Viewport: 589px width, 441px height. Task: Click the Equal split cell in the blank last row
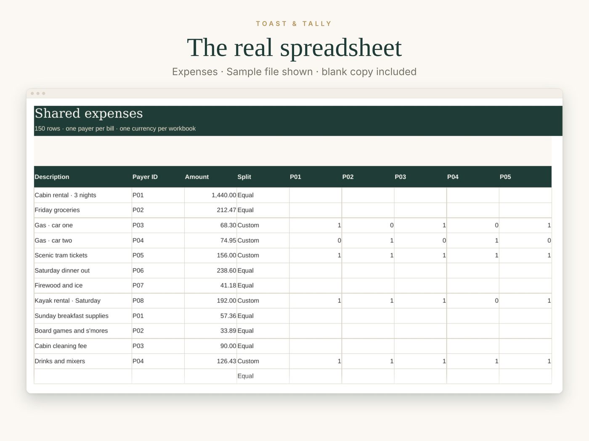point(263,376)
